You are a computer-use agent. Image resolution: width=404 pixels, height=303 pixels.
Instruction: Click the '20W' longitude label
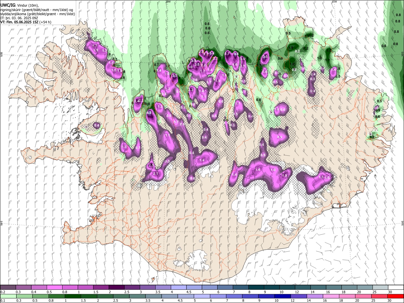coord(168,2)
